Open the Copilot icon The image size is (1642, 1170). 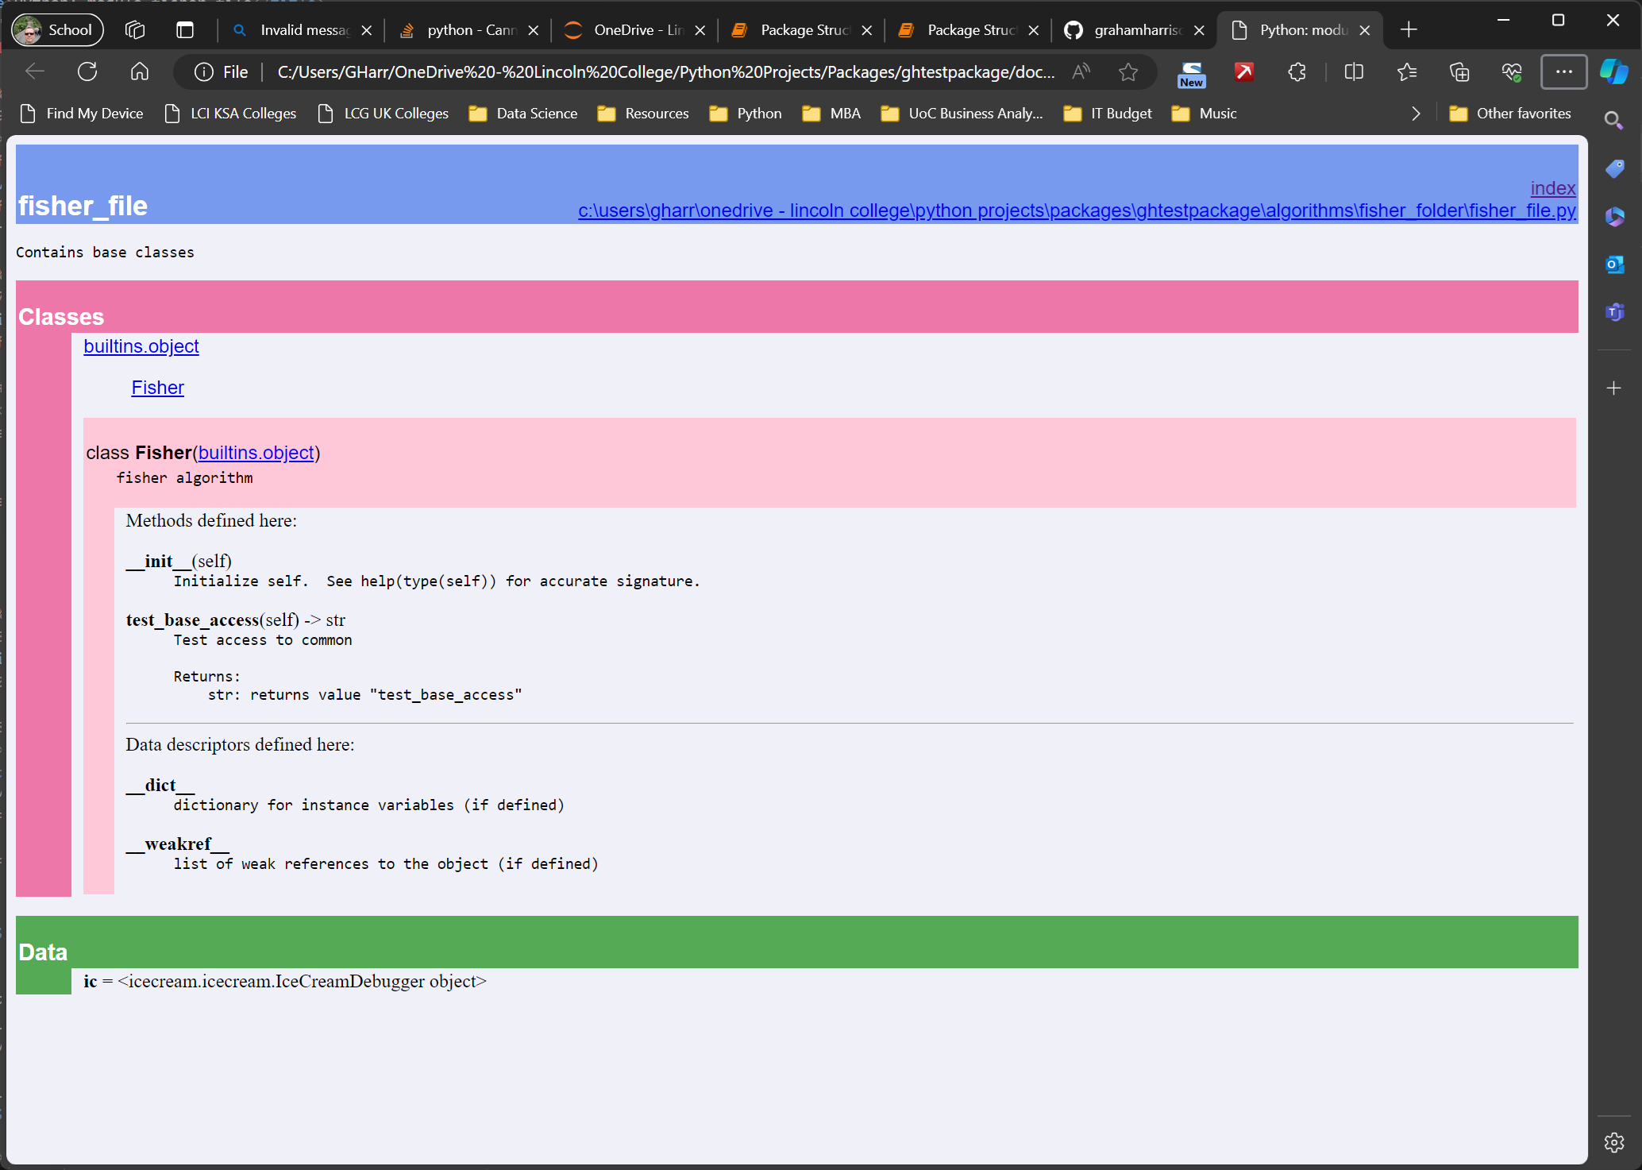tap(1614, 72)
